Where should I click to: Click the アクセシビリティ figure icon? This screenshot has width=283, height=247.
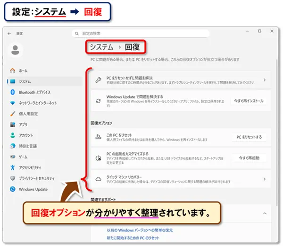pos(13,168)
